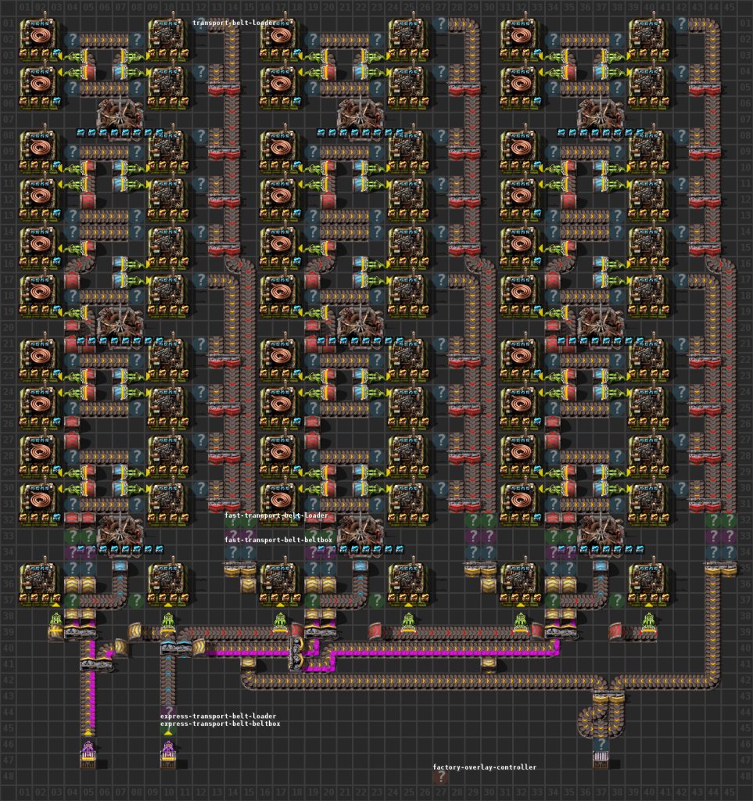Click the 'factory-overlay-controller' label
Screen dimensions: 753x801
click(485, 767)
